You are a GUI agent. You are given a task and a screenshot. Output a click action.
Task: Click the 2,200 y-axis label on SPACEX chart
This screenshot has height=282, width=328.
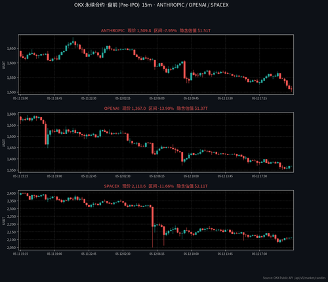11,224
